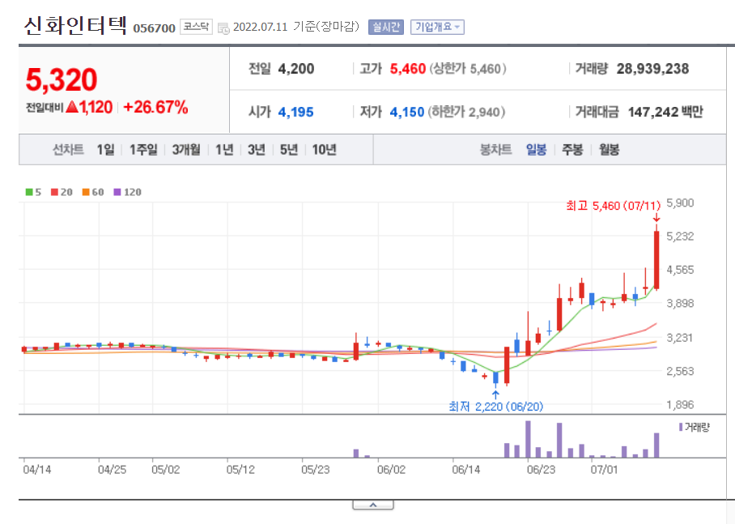Click the tall red 07/11 candlestick

[656, 259]
